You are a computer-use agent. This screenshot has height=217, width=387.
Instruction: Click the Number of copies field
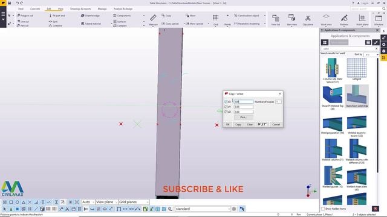(x=278, y=102)
